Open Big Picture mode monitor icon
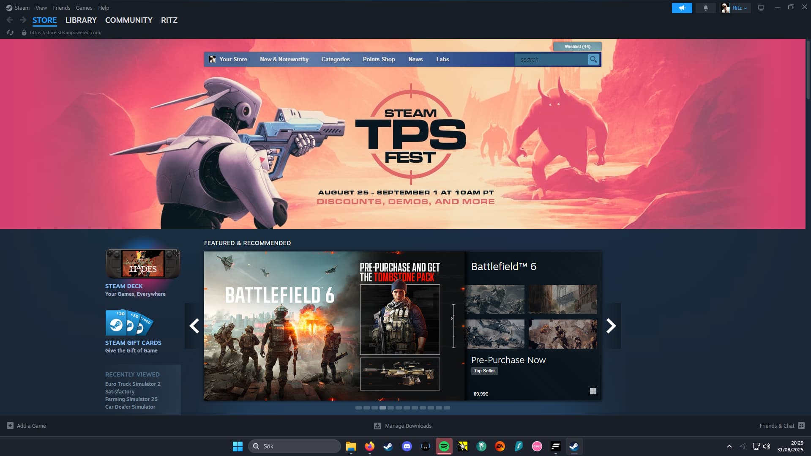The image size is (811, 456). click(x=761, y=8)
